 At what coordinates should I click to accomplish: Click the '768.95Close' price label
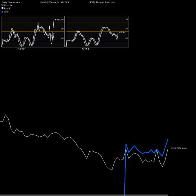tap(179, 148)
